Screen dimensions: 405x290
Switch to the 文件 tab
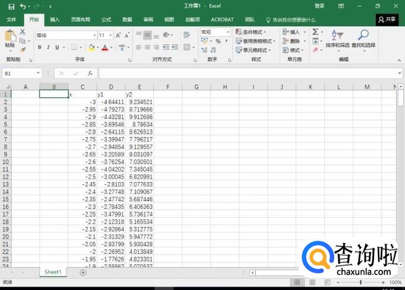[x=11, y=20]
